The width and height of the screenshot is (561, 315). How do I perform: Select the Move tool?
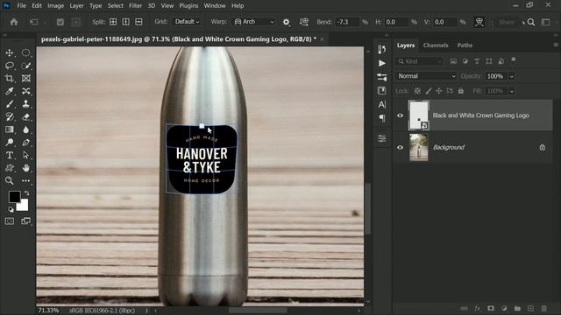(x=10, y=52)
